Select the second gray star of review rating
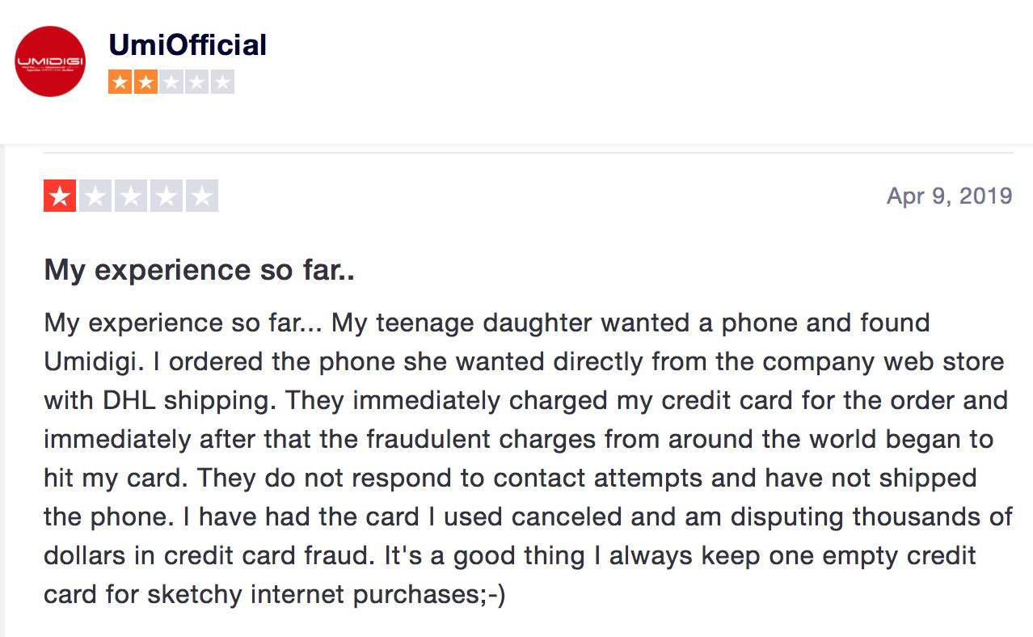1033x637 pixels. (x=95, y=196)
